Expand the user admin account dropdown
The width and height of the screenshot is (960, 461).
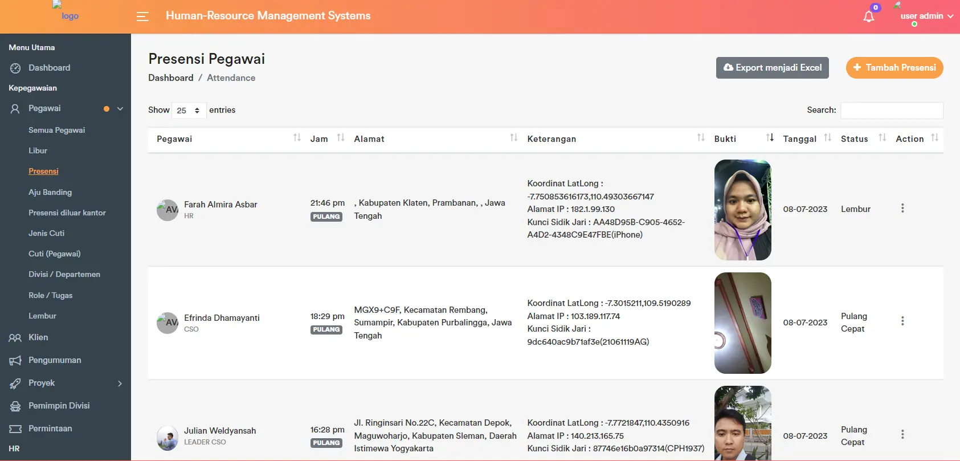tap(926, 17)
